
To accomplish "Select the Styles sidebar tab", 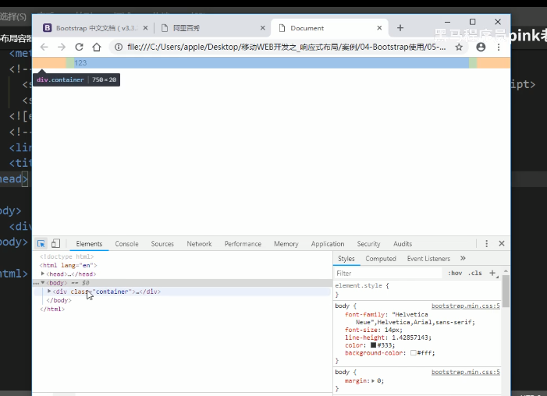I will pos(346,258).
